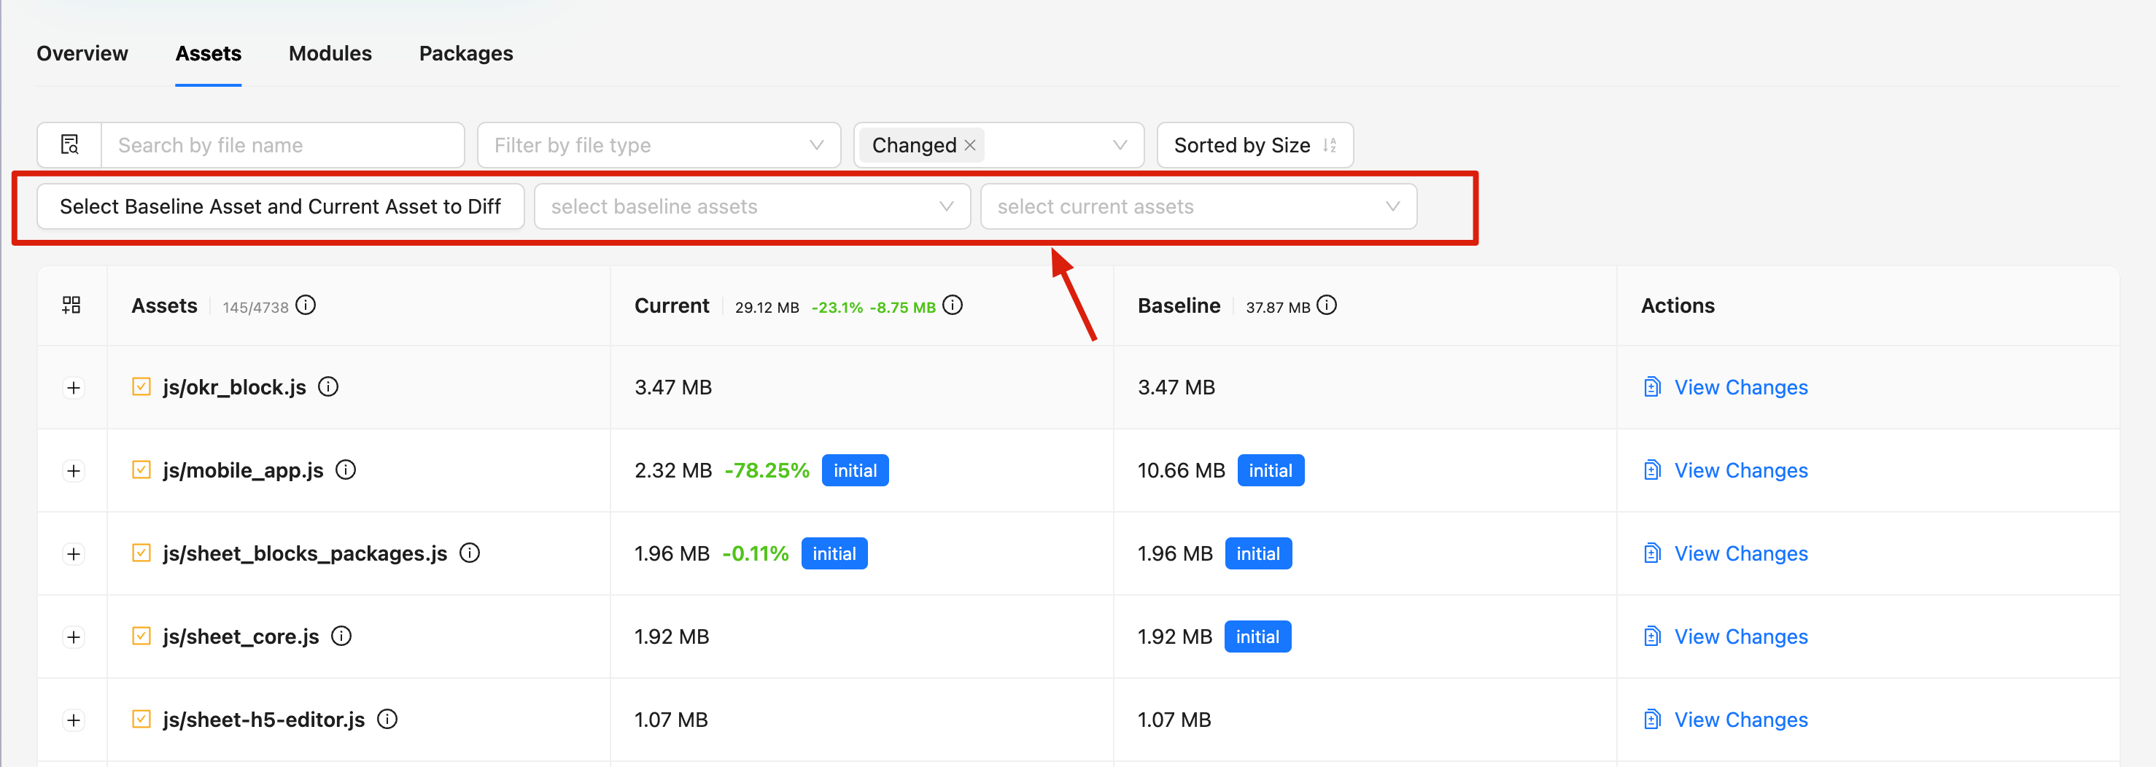
Task: Remove the Changed filter tag
Action: click(970, 144)
